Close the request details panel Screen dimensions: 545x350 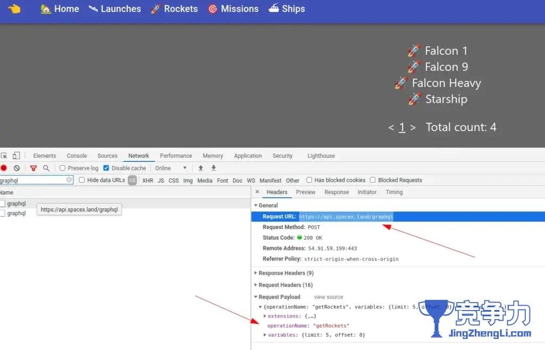coord(257,192)
